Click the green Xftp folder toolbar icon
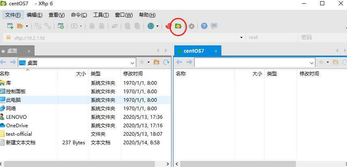The height and width of the screenshot is (167, 347). coord(178,26)
